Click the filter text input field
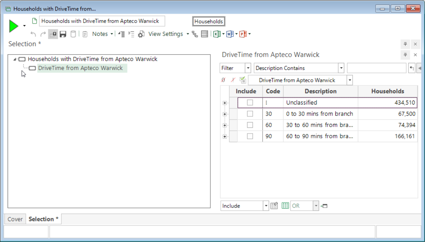425x242 pixels. pyautogui.click(x=376, y=68)
